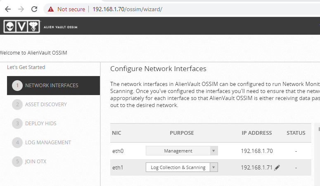Click the 192.168.1.71 IP address value
Screen dimensions: 320x186
coord(257,167)
